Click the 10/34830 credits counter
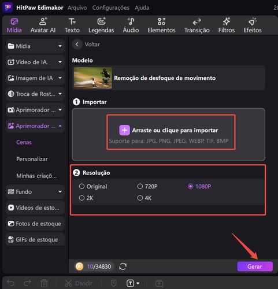This screenshot has width=278, height=289. pyautogui.click(x=99, y=266)
